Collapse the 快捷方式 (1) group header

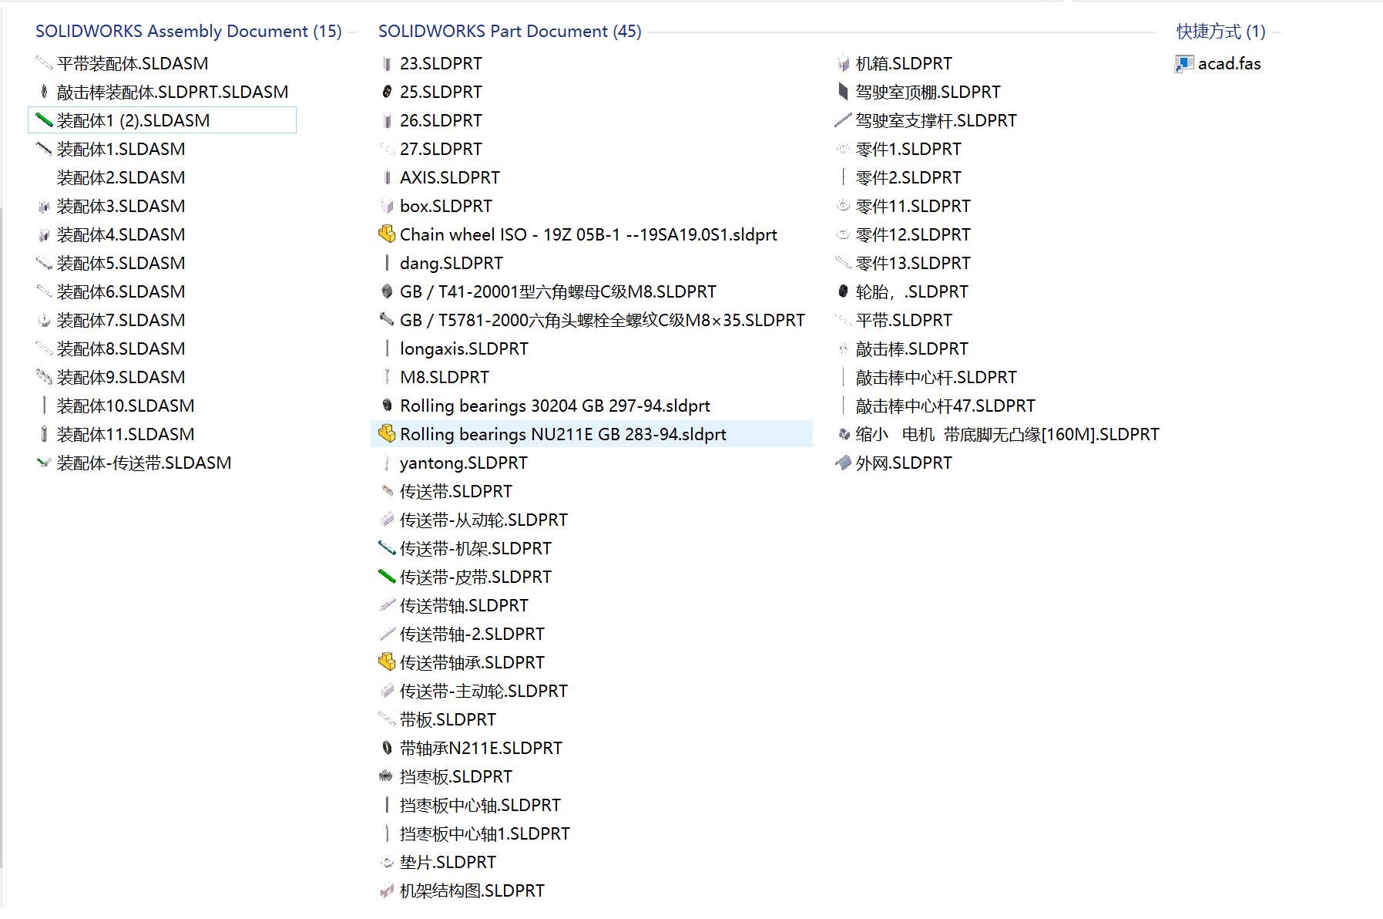point(1221,31)
